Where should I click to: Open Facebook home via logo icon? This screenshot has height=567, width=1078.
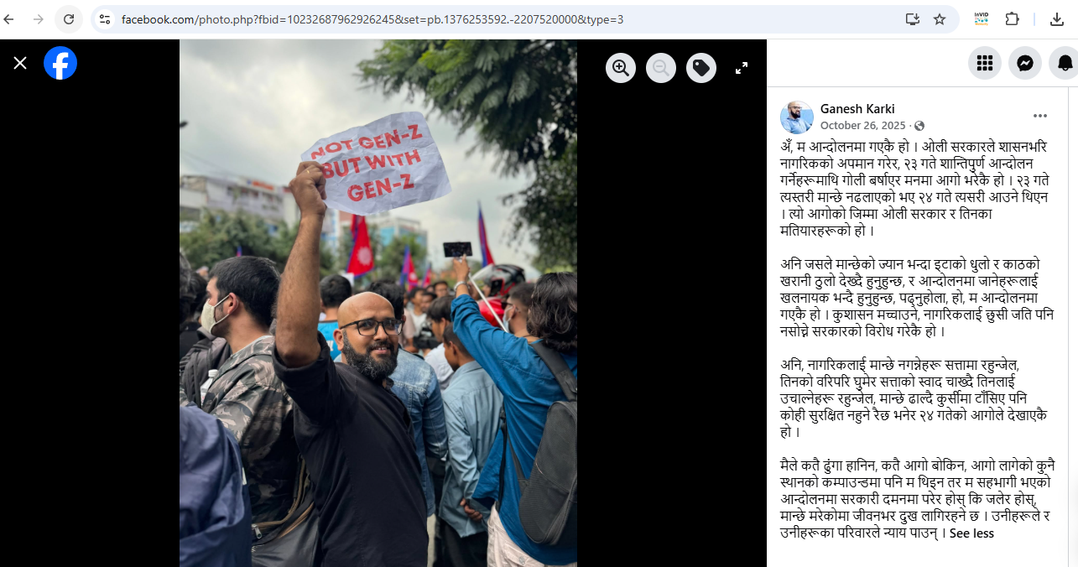click(60, 63)
